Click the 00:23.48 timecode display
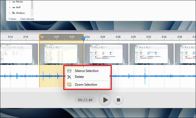 (x=85, y=100)
